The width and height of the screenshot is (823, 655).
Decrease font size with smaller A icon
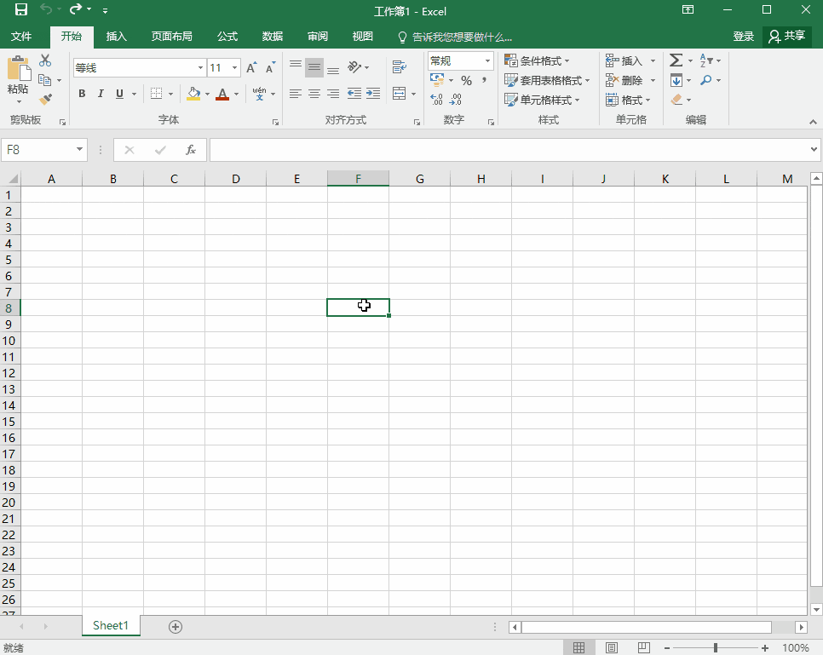270,67
